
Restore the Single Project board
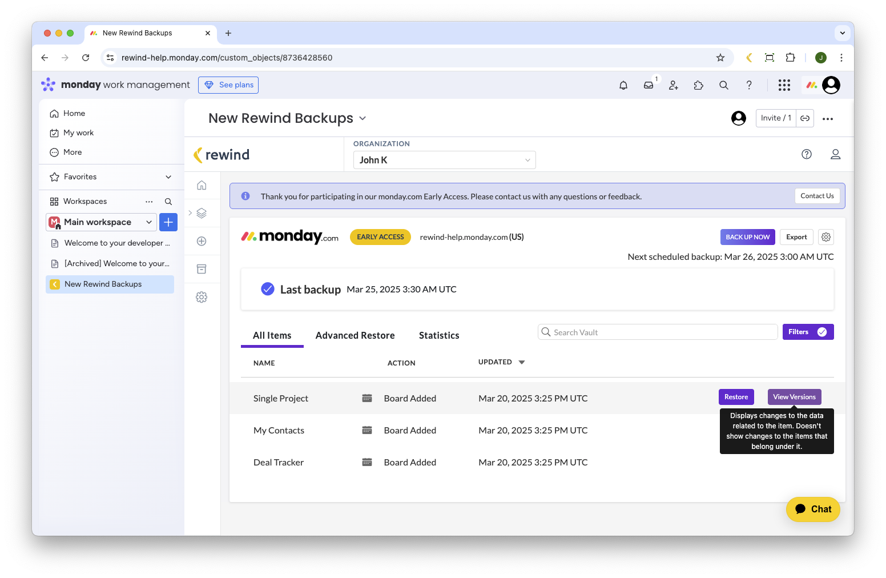[x=736, y=397]
